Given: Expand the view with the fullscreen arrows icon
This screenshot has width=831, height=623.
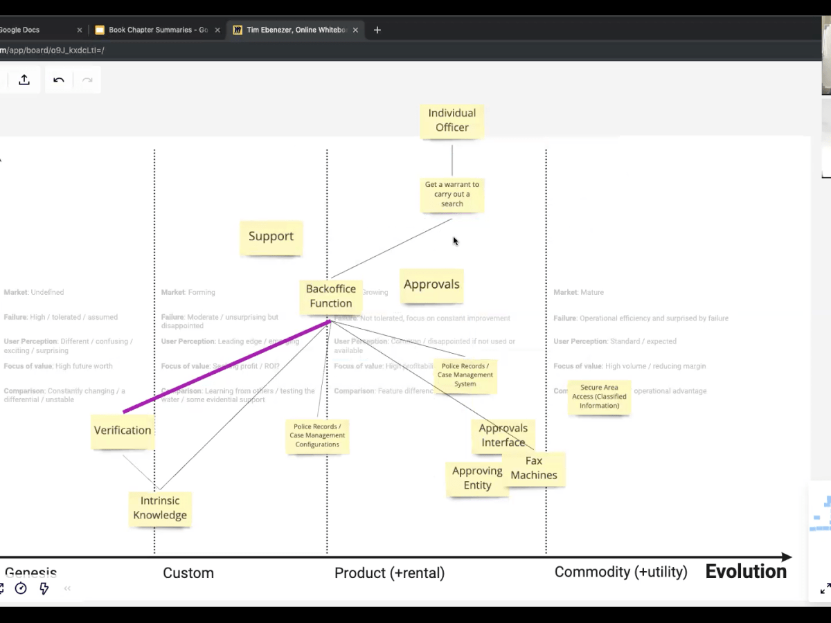Looking at the screenshot, I should click(x=825, y=589).
